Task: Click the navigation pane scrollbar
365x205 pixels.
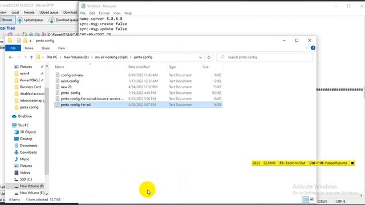Action: pos(47,132)
